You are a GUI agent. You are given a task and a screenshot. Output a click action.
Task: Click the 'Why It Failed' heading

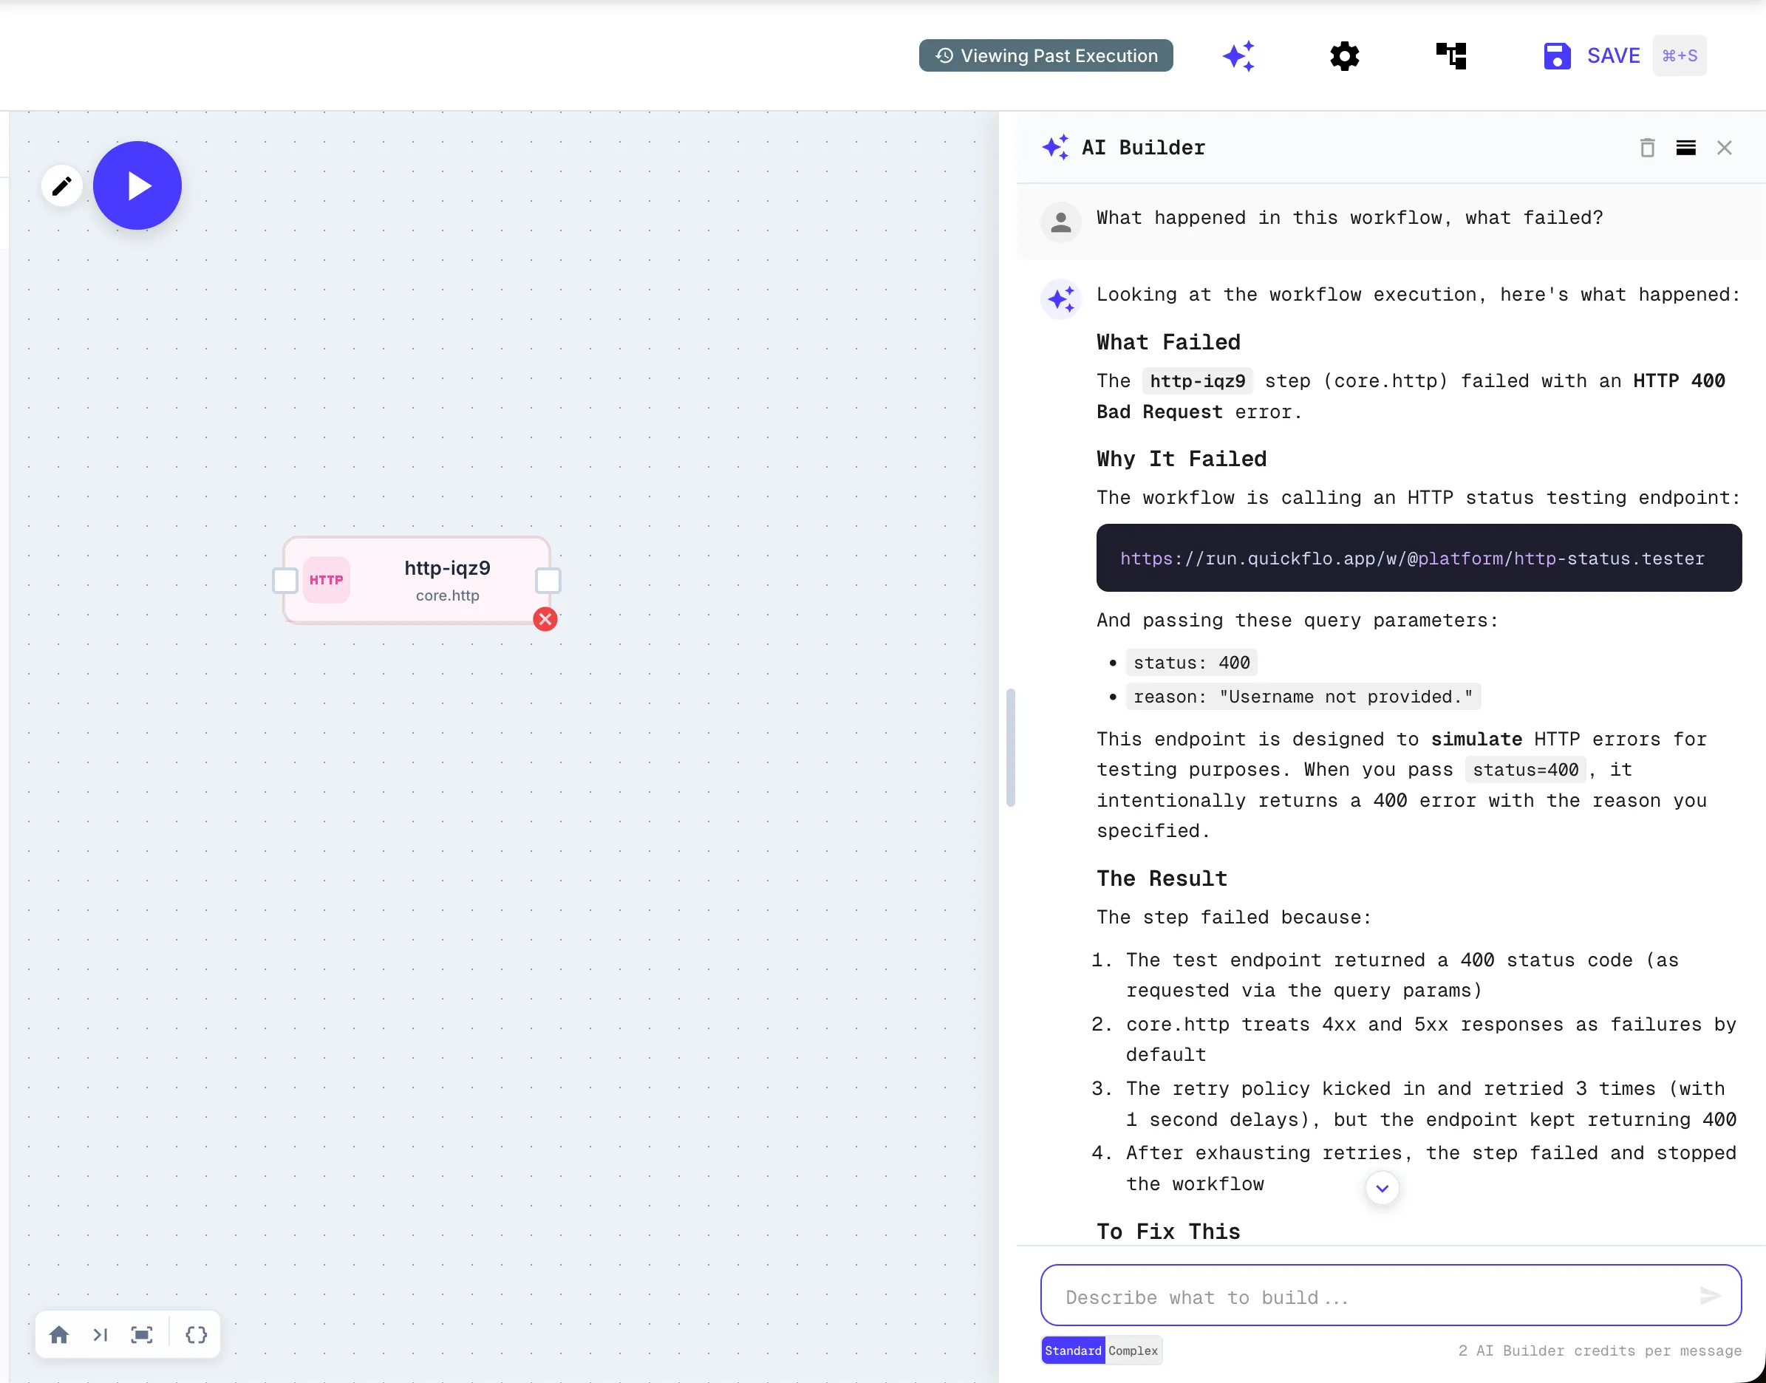coord(1182,459)
